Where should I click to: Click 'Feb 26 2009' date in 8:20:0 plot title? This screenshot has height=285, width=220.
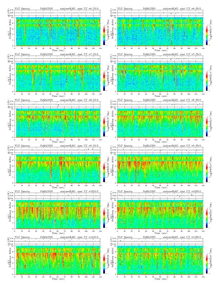coord(46,100)
